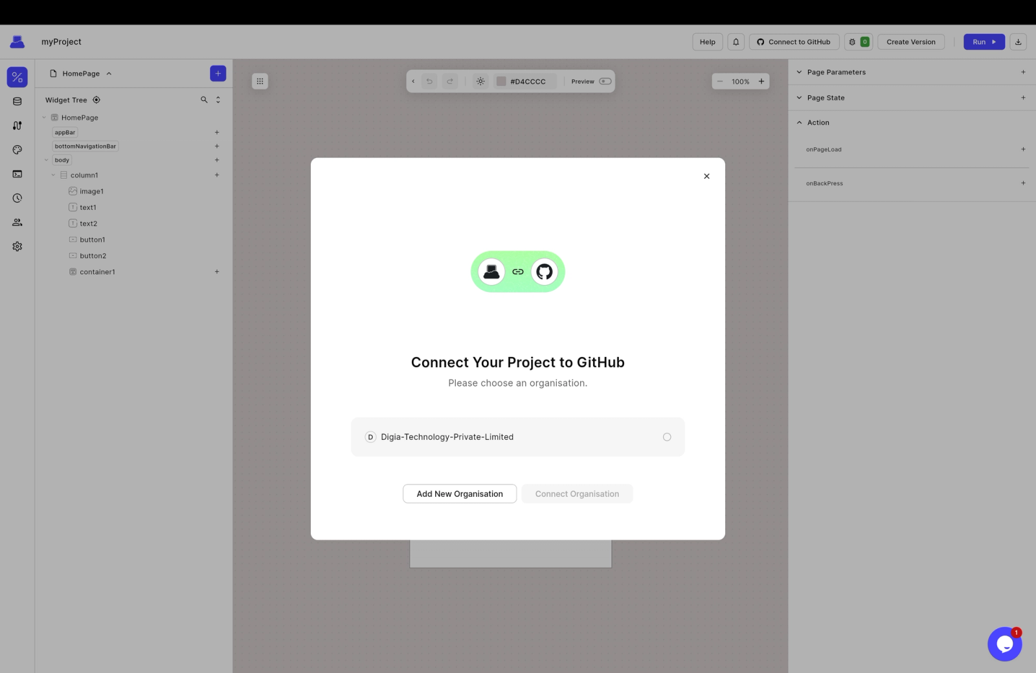1036x673 pixels.
Task: Click the Add New Organisation button
Action: 460,494
